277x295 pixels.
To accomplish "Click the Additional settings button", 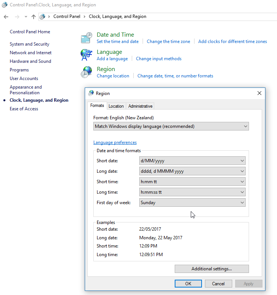I will coord(212,269).
